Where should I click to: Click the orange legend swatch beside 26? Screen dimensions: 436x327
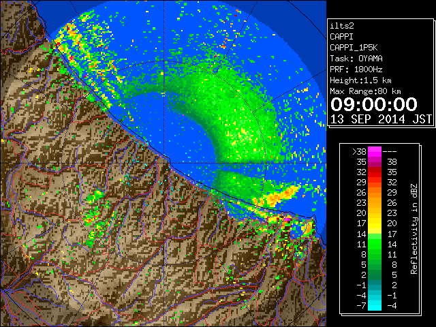(x=375, y=192)
